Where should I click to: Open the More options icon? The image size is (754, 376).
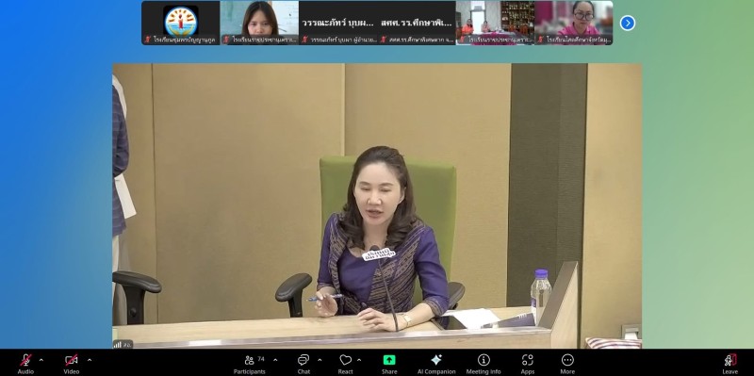click(567, 360)
